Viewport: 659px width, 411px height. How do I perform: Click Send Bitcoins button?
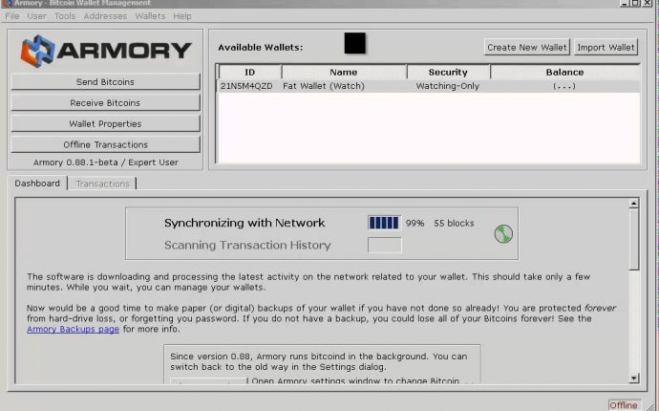[105, 81]
